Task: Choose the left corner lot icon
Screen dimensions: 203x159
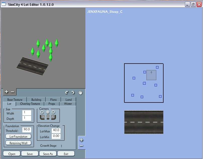Action: coord(42,117)
